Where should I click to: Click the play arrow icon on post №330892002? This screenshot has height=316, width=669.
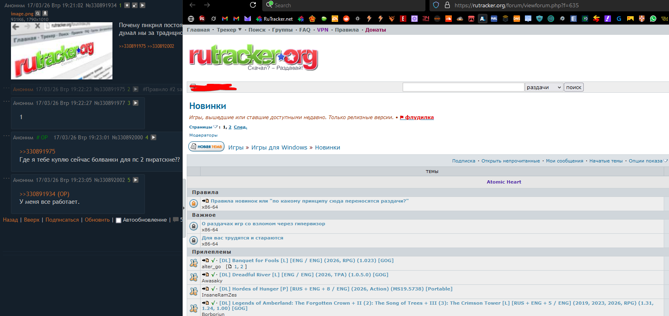(136, 180)
